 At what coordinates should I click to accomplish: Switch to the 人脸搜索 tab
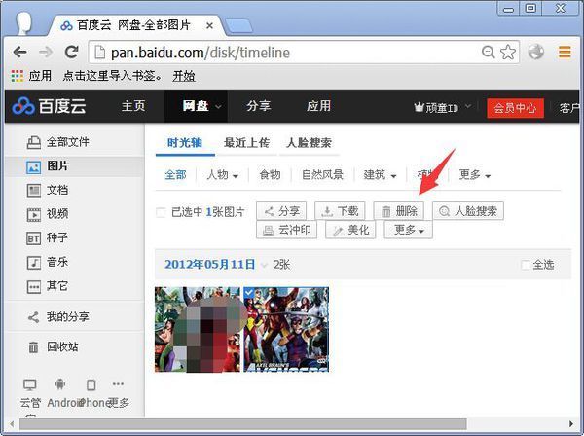click(309, 143)
